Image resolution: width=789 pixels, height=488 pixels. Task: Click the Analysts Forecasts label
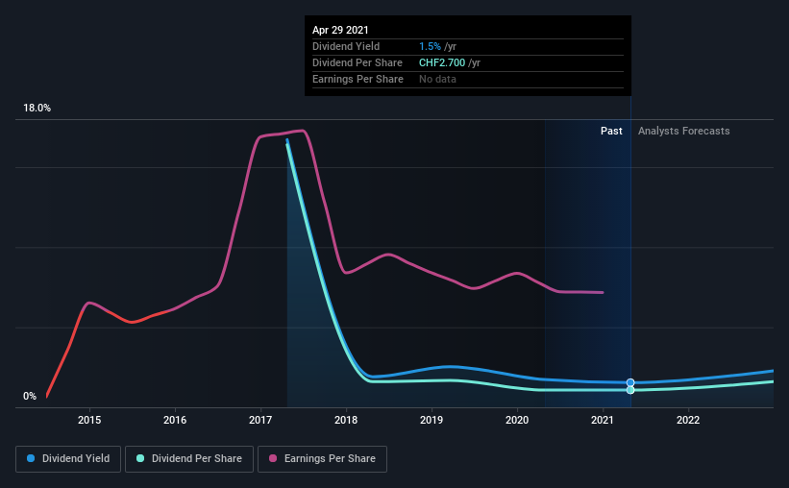(x=684, y=131)
